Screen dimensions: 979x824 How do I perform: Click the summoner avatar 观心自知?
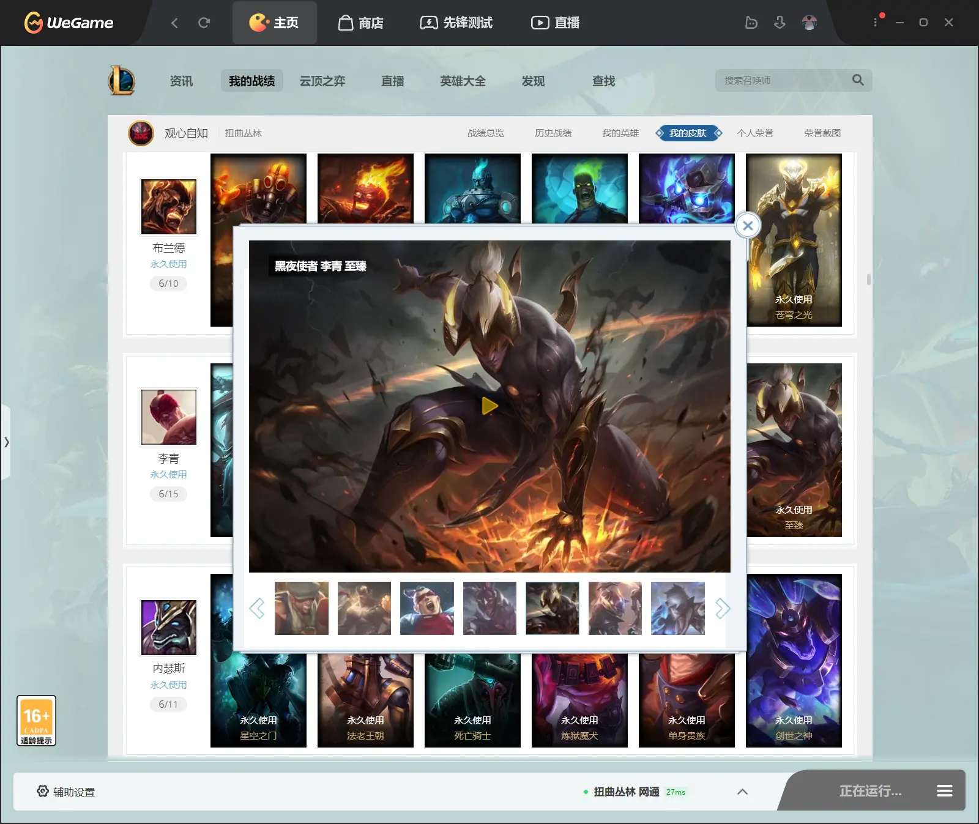click(x=141, y=133)
